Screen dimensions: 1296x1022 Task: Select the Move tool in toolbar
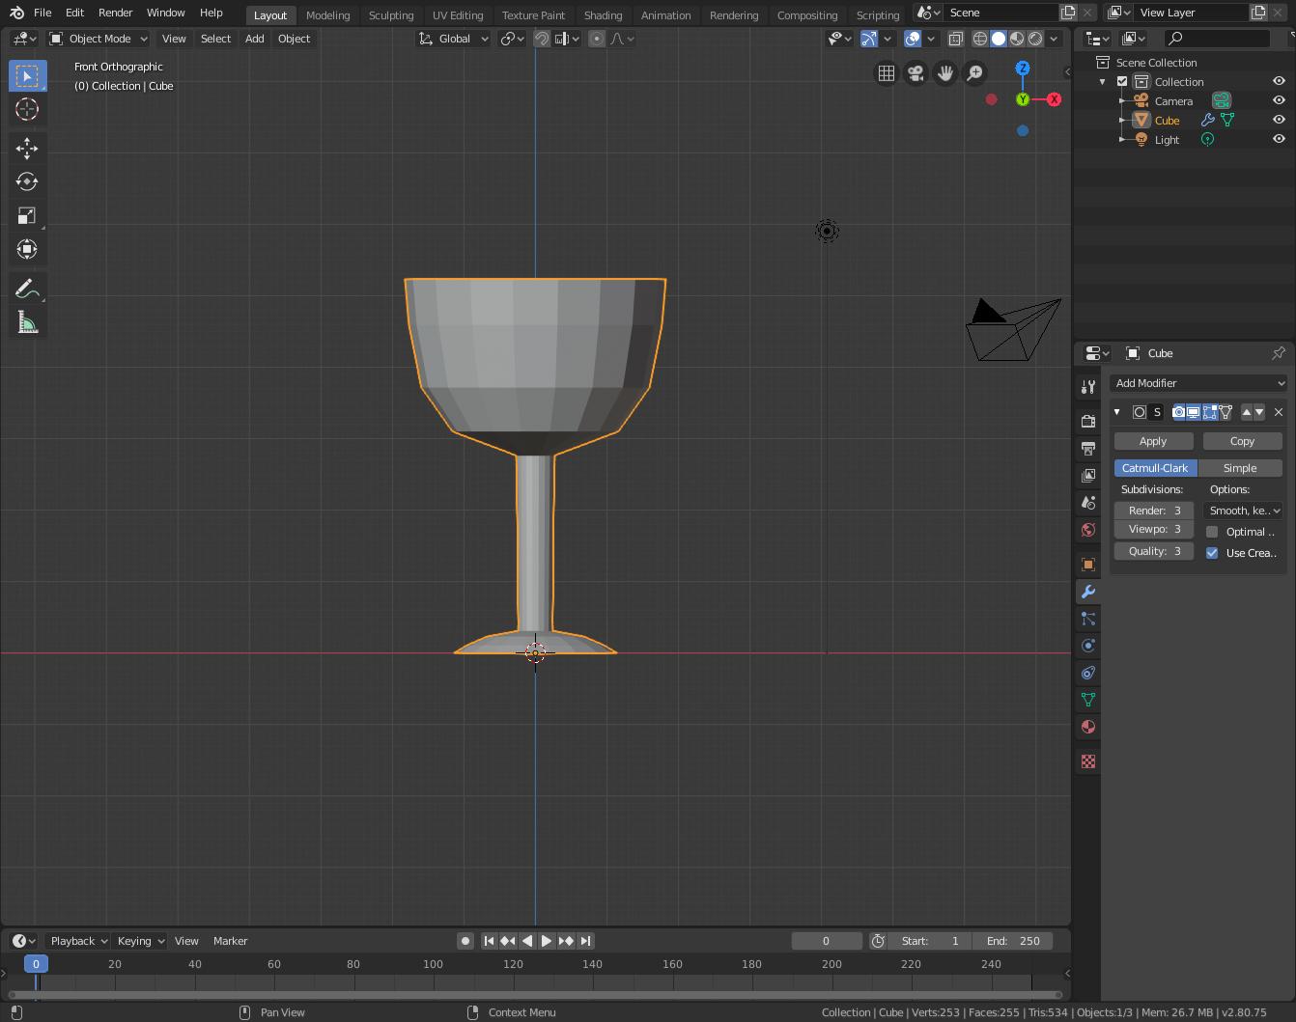coord(27,148)
